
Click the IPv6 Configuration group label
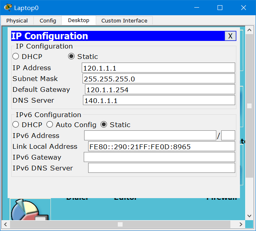pos(48,115)
